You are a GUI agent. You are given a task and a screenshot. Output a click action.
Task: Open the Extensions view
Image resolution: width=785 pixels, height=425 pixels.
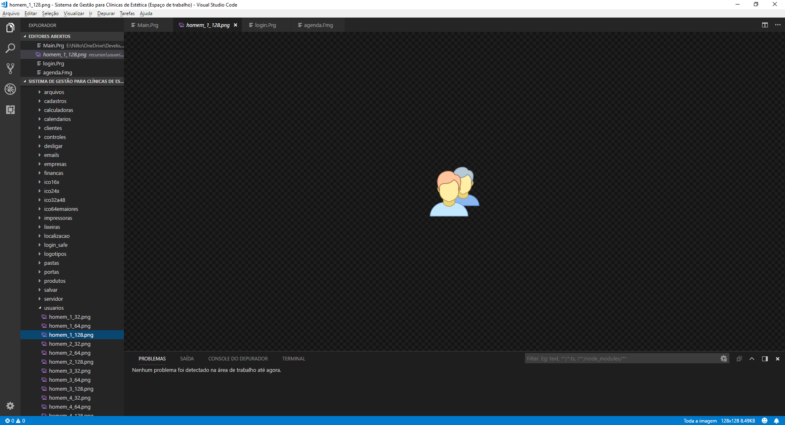click(10, 110)
